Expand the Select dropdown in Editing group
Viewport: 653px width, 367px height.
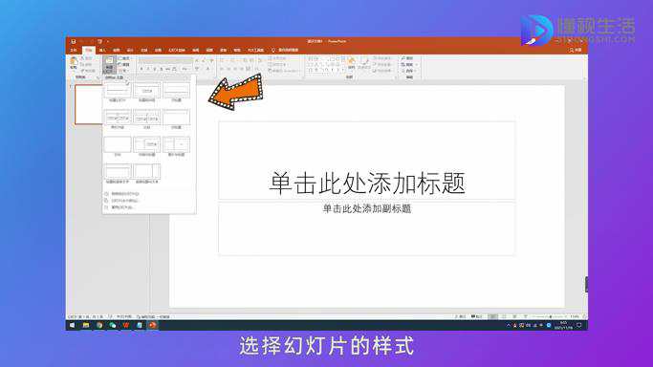pyautogui.click(x=410, y=71)
